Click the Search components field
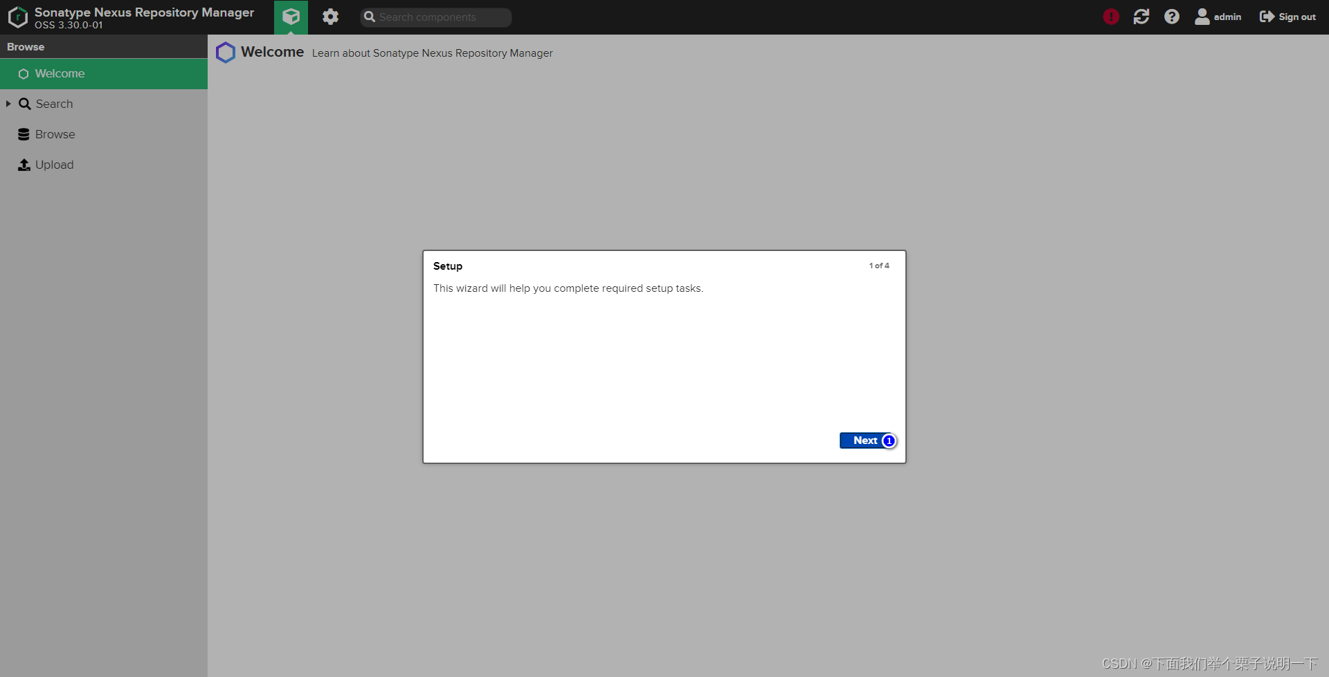This screenshot has width=1329, height=677. coord(436,17)
